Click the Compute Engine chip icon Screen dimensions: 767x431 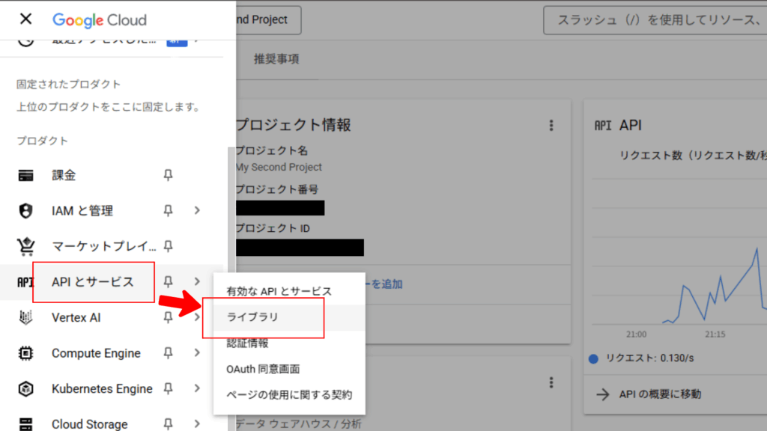26,353
